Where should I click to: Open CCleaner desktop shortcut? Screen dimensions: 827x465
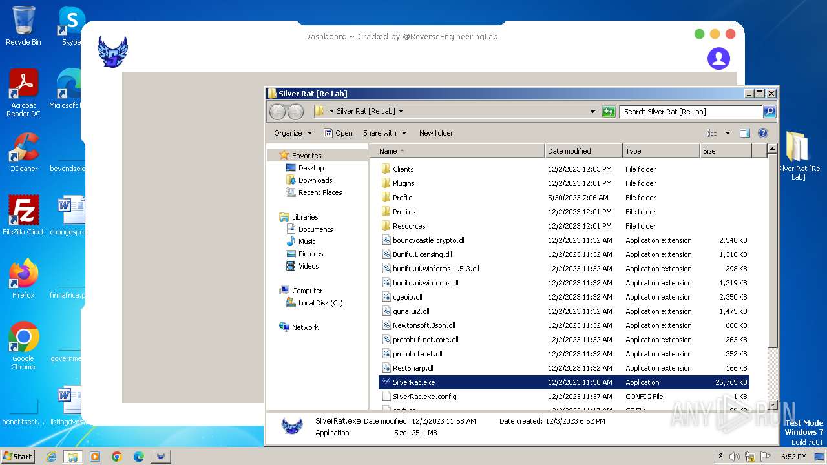[x=23, y=152]
